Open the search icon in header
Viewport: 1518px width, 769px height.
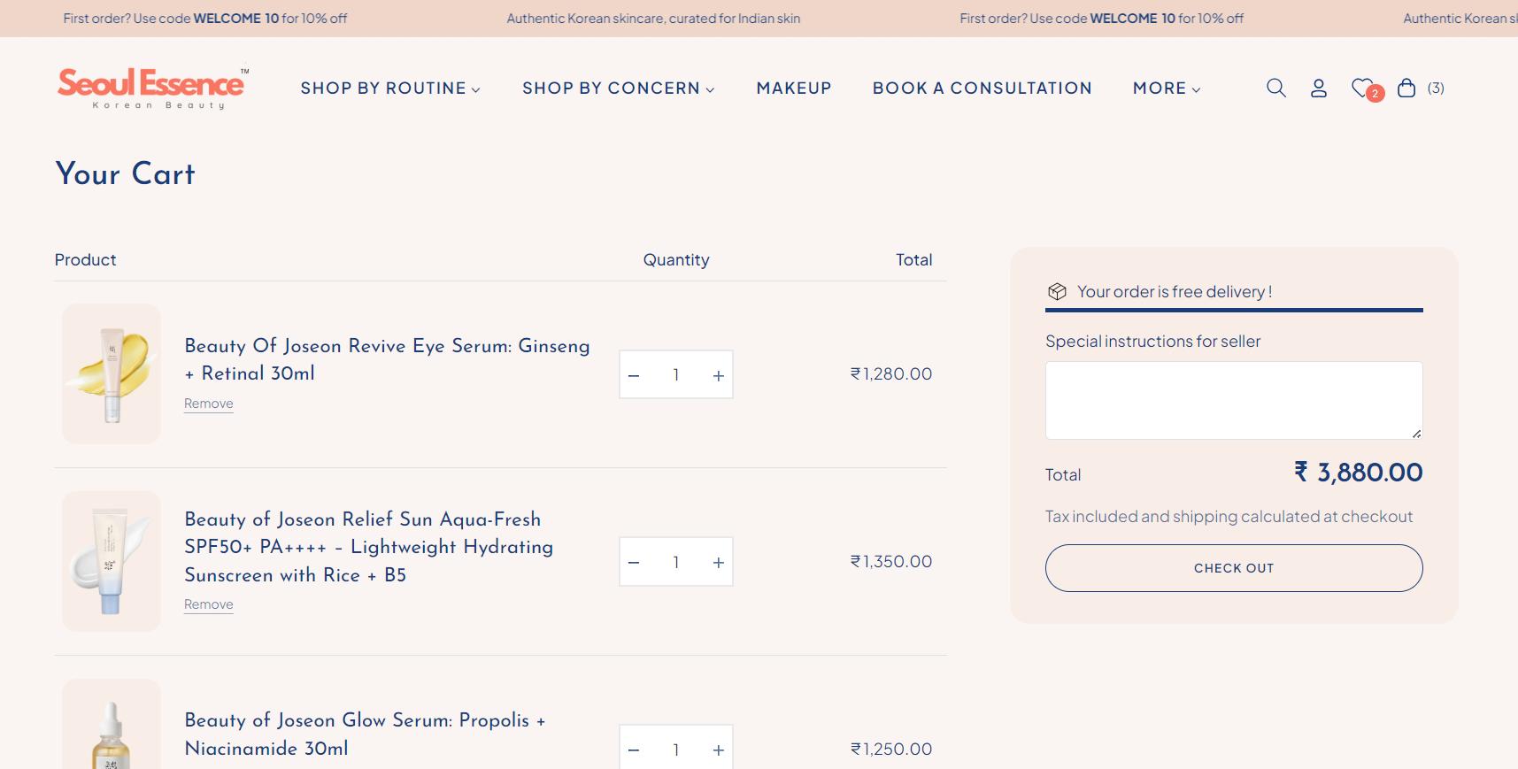1275,88
